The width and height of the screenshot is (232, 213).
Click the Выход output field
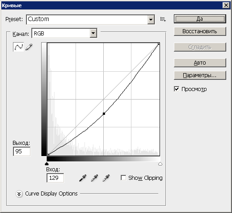[x=22, y=152]
